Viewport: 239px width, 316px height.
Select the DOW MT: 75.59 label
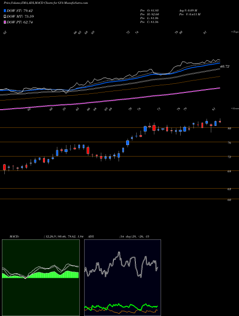20,16
